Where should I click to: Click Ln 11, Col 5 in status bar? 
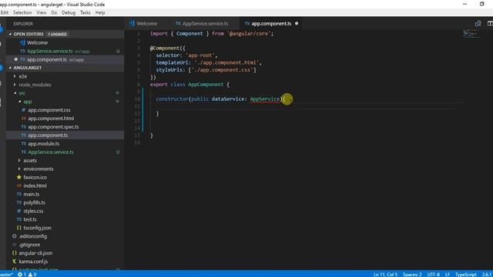385,275
